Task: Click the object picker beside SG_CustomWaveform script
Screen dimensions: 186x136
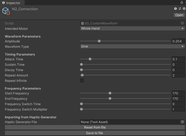Action: pyautogui.click(x=182, y=23)
